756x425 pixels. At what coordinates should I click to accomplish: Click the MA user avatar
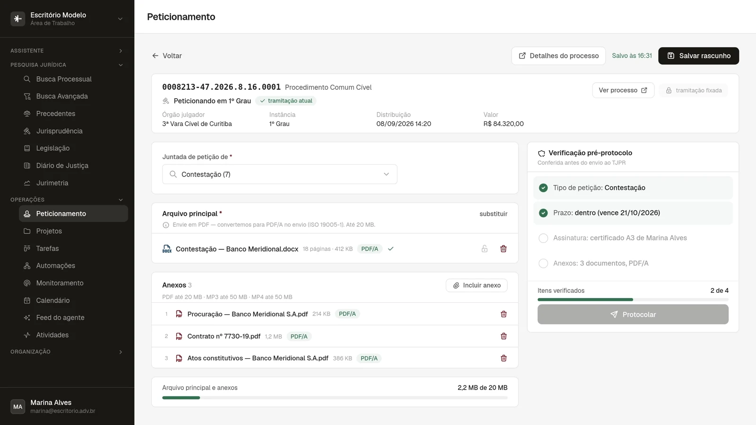[18, 407]
